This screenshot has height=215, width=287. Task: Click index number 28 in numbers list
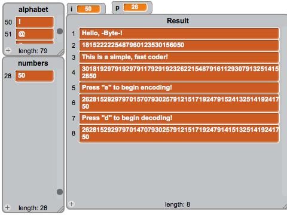(8, 76)
